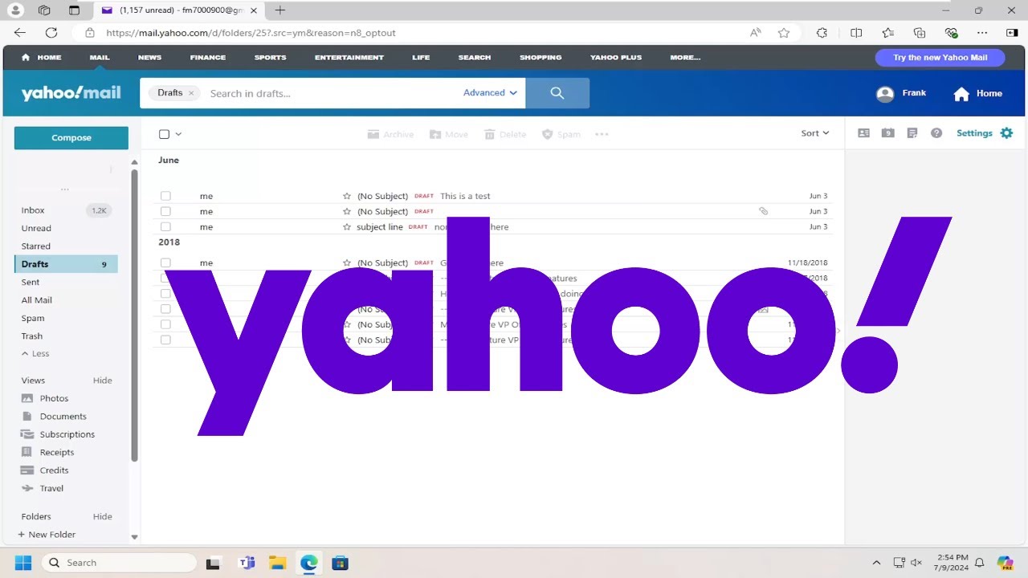Add page to browser favorites star

[x=784, y=33]
